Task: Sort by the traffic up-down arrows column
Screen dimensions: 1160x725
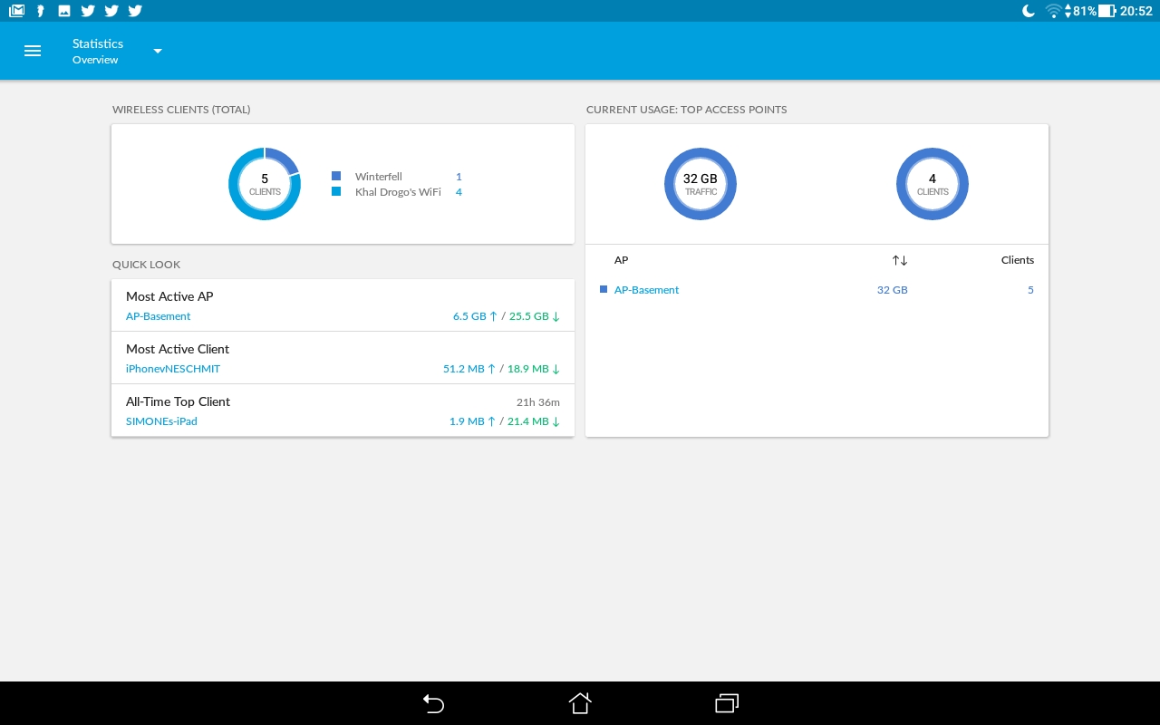Action: click(899, 260)
